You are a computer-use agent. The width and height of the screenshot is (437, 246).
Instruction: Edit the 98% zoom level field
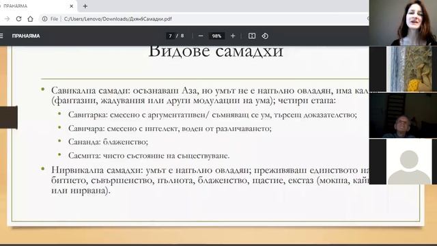216,36
